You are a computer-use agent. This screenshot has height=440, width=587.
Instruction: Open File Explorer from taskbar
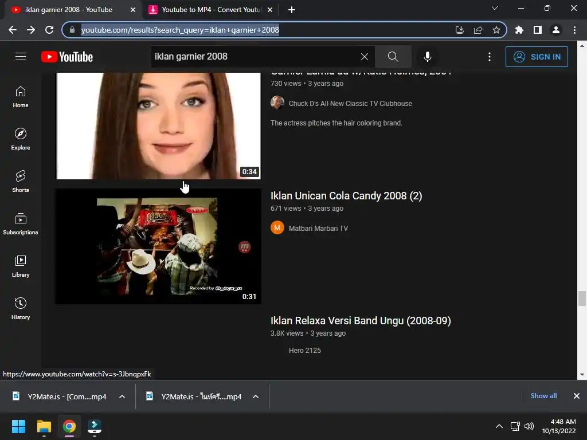[44, 426]
